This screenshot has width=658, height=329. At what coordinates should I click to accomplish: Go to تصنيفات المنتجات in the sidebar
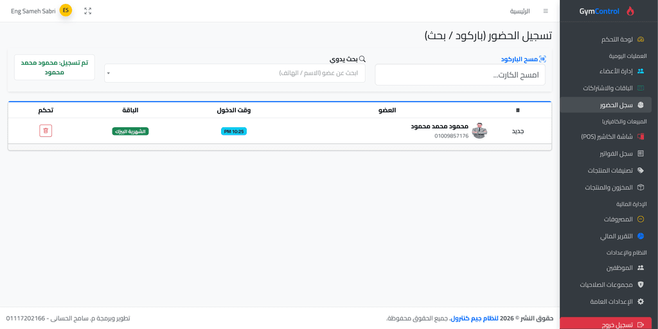tap(605, 170)
